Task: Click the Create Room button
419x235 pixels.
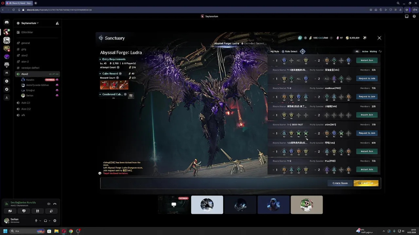Action: click(x=340, y=183)
